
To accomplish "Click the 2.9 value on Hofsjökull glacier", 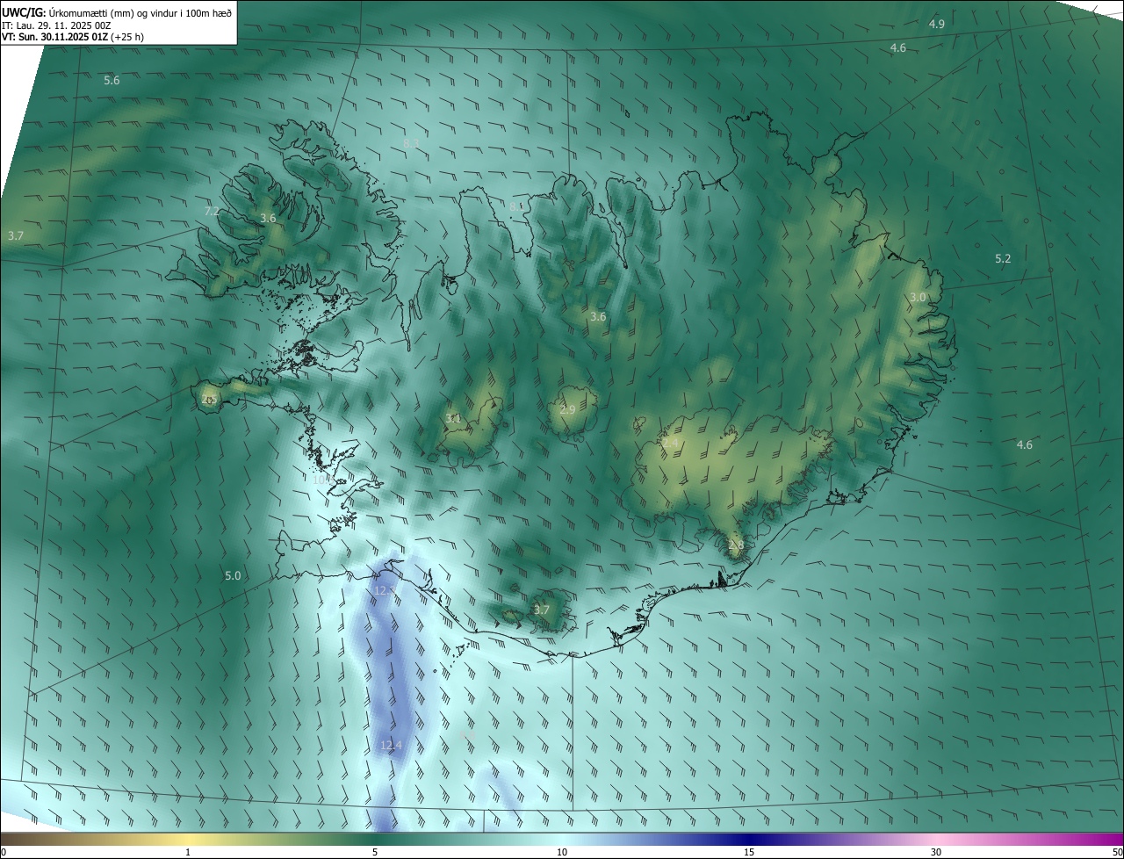I will pos(567,409).
